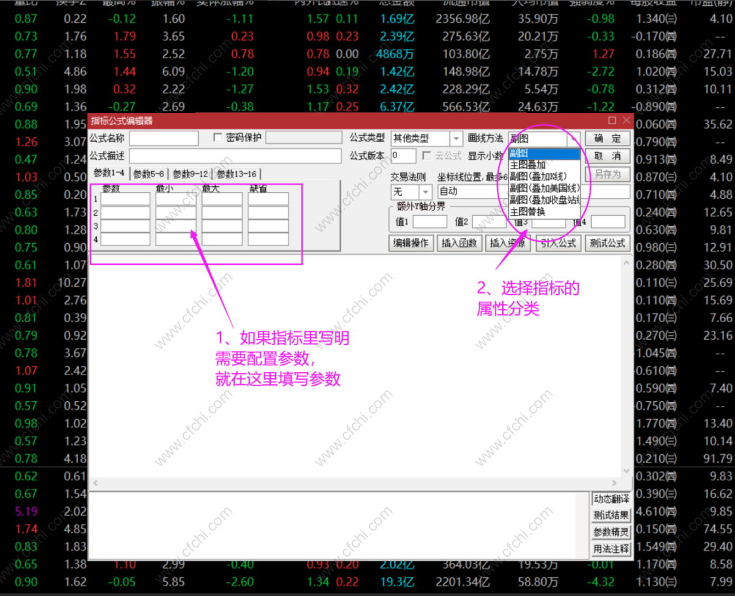Switch to the 参数1-4 tab
The image size is (735, 596).
tap(109, 173)
